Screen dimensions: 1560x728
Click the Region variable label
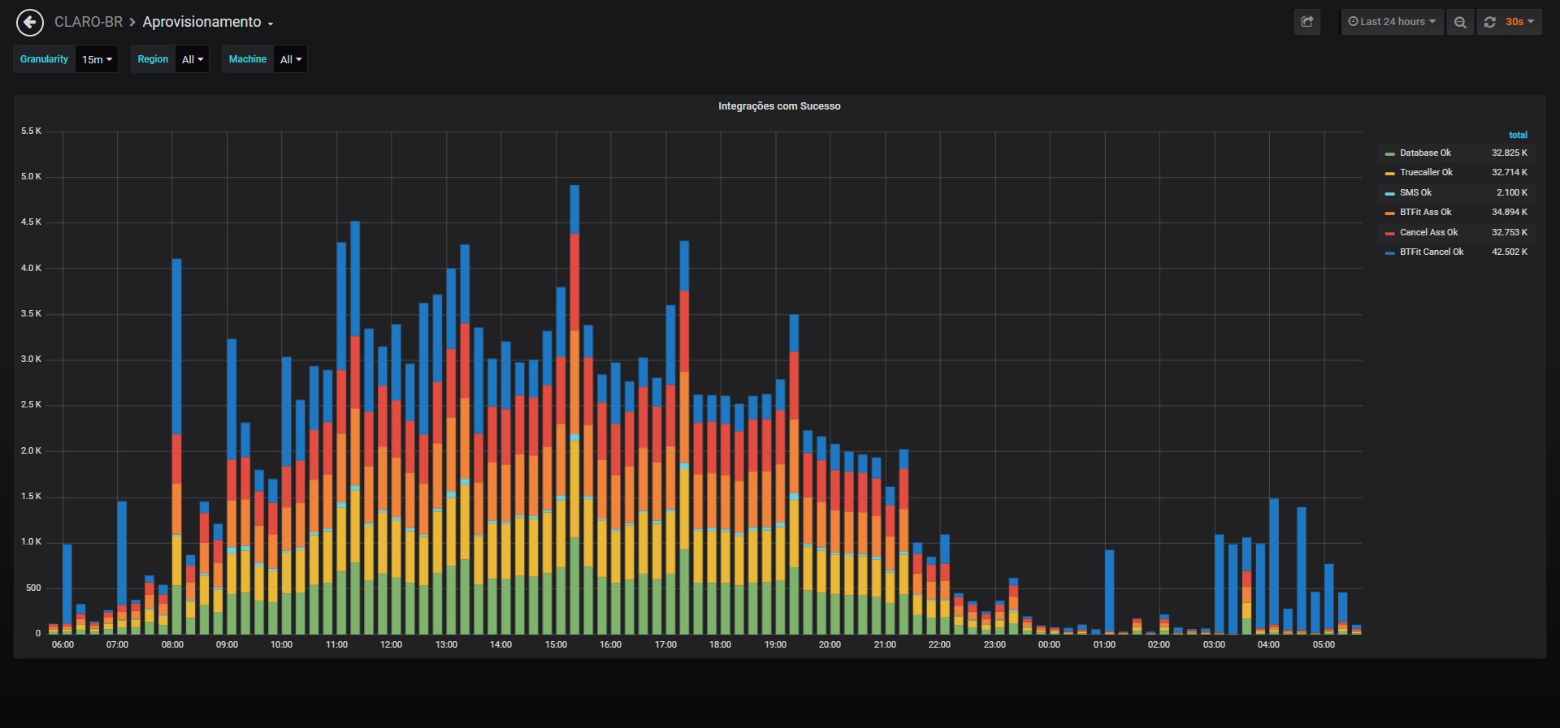(x=153, y=59)
